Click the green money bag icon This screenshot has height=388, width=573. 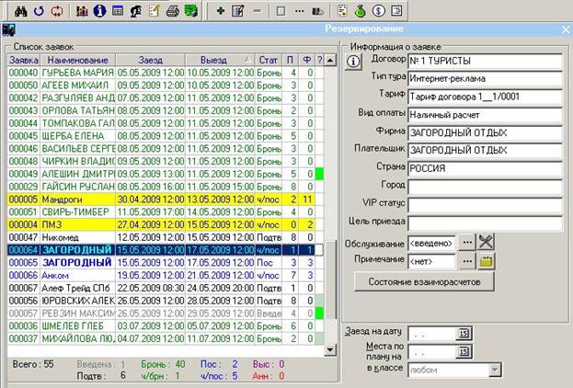click(x=360, y=11)
